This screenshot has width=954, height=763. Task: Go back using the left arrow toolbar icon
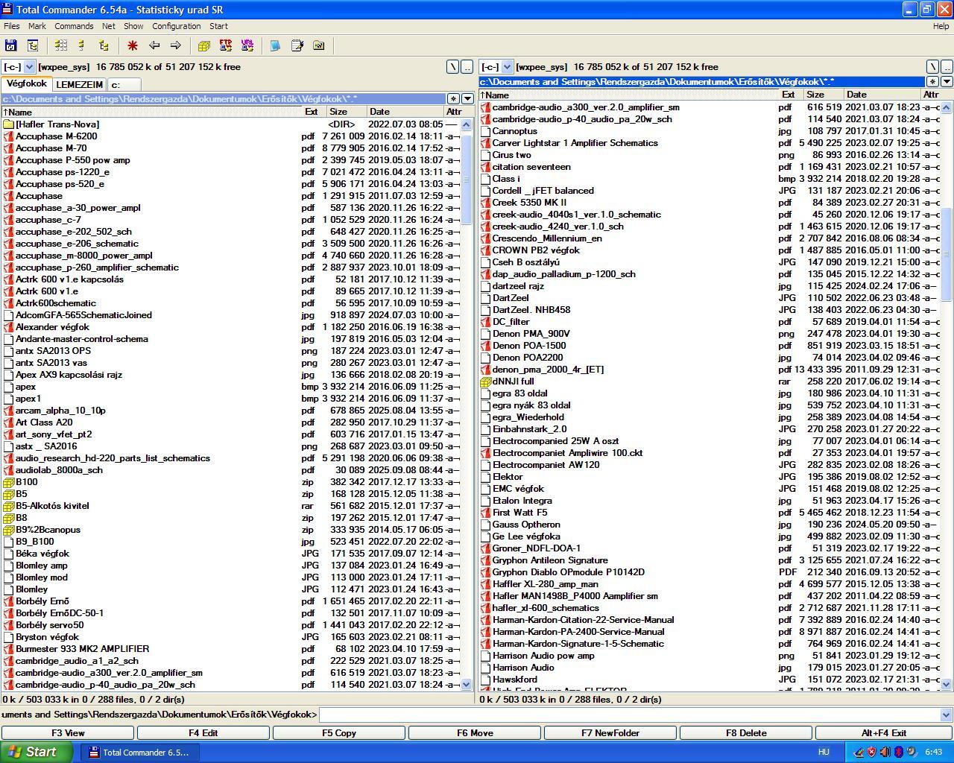point(154,45)
